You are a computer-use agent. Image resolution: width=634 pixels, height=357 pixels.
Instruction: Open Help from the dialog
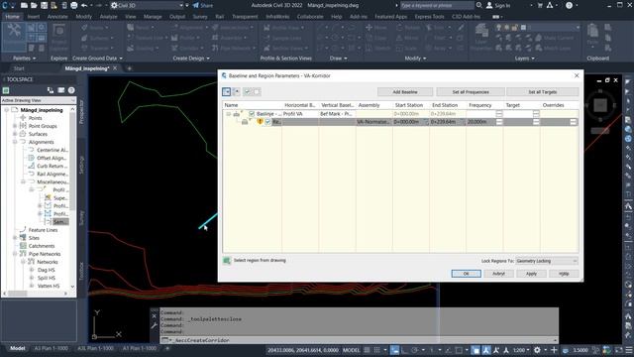coord(564,274)
